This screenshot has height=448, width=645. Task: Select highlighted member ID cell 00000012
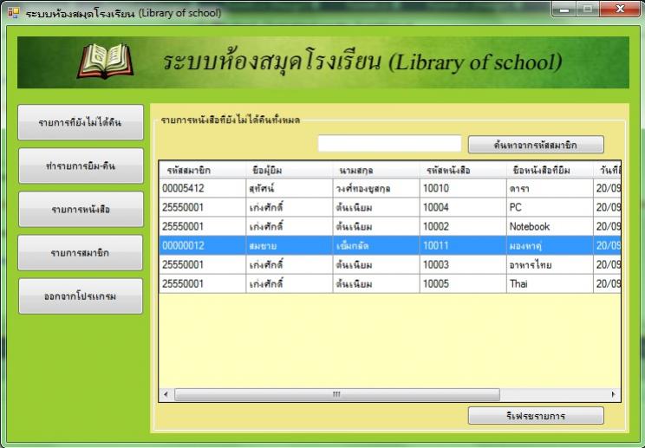click(x=202, y=246)
